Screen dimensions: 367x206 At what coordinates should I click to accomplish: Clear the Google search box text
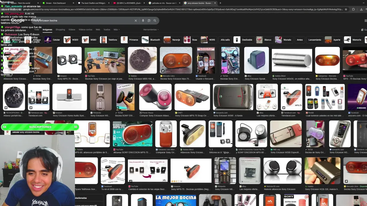136,21
